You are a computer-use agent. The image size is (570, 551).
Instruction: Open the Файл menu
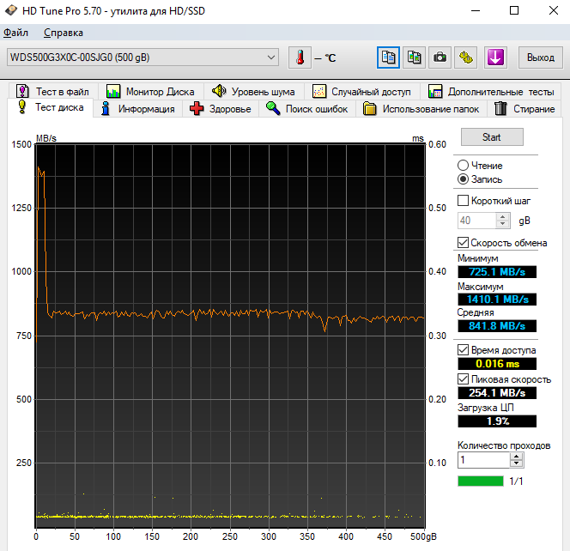click(15, 33)
